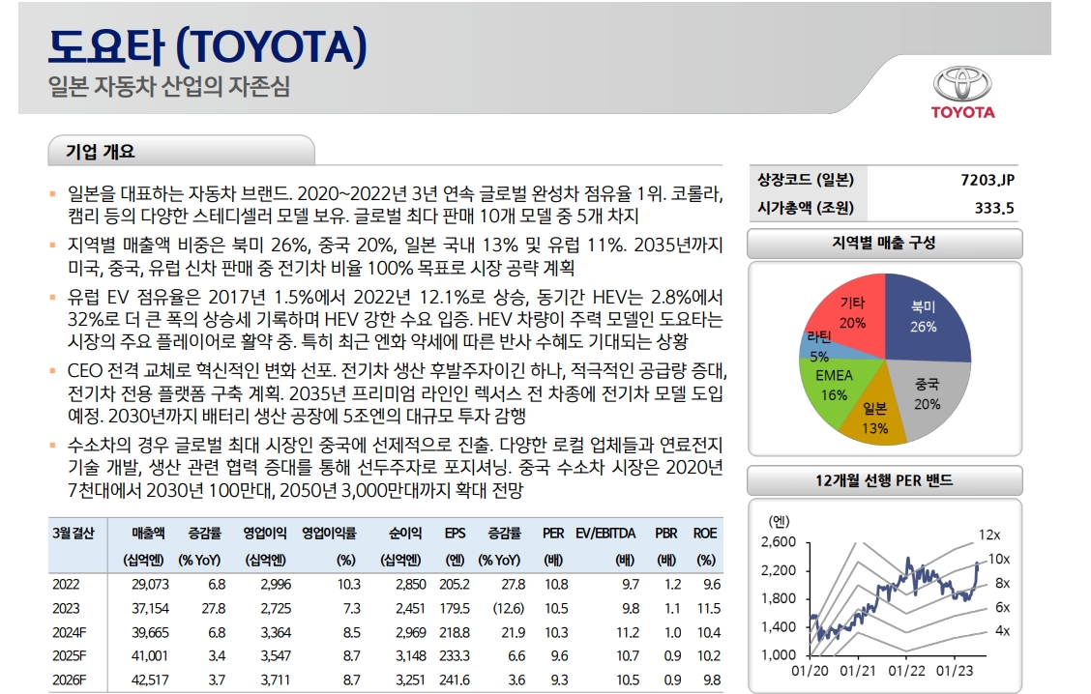Click the '6x' PER band label
The width and height of the screenshot is (1091, 694).
pyautogui.click(x=1002, y=607)
